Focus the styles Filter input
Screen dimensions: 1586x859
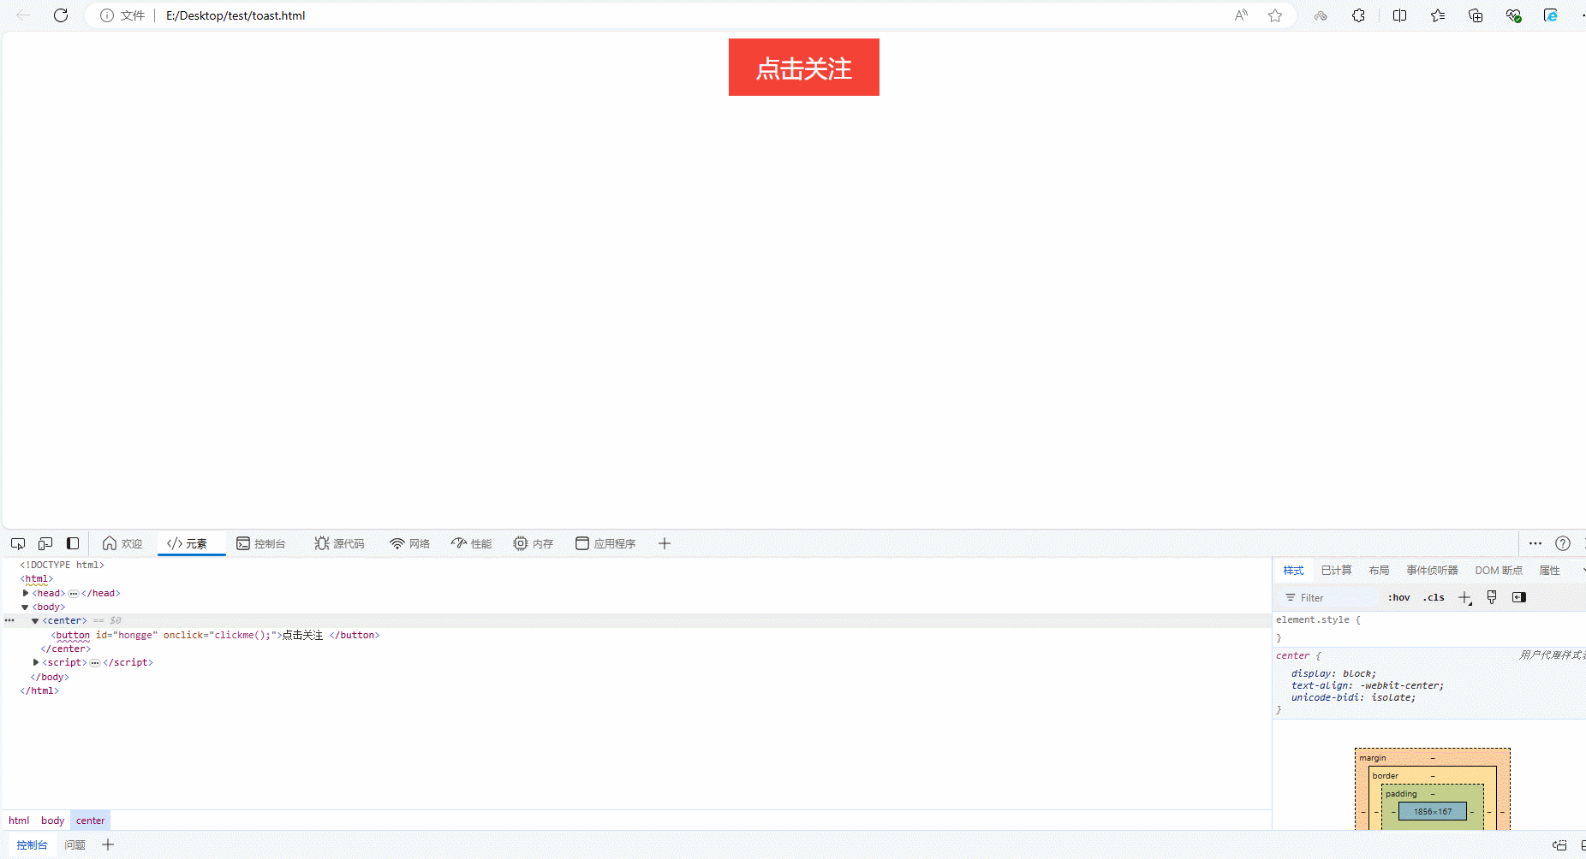click(1332, 597)
